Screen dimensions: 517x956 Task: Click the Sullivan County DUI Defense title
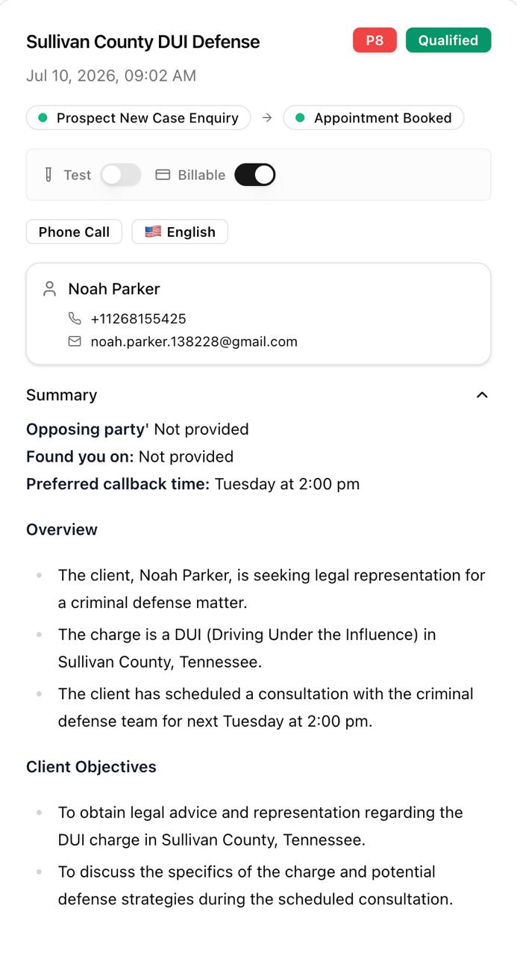(x=143, y=42)
